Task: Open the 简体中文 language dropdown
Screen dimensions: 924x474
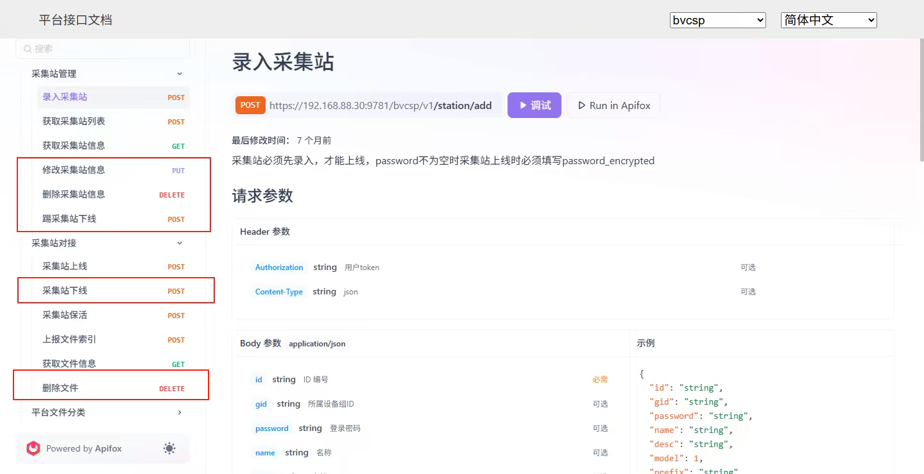Action: click(828, 20)
